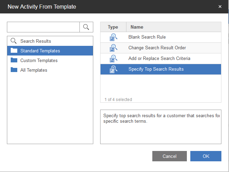Click the Blank Search Rule type icon

[113, 37]
